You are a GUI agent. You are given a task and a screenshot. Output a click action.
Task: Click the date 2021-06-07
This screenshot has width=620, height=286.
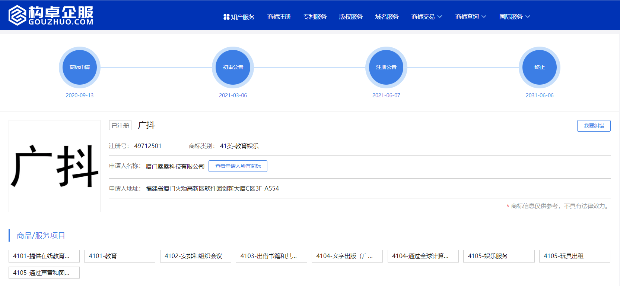coord(386,95)
